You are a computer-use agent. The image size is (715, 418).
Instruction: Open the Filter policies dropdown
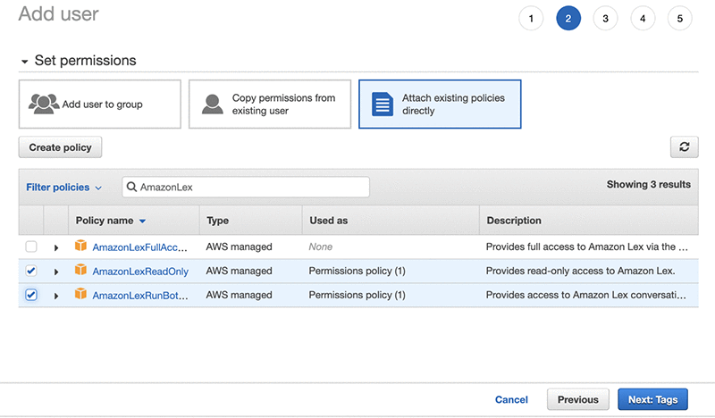[x=63, y=188]
